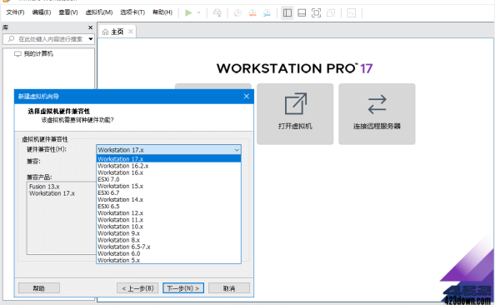This screenshot has width=495, height=305.
Task: Click the send Ctrl+Alt+Del toolbar icon
Action: [217, 12]
